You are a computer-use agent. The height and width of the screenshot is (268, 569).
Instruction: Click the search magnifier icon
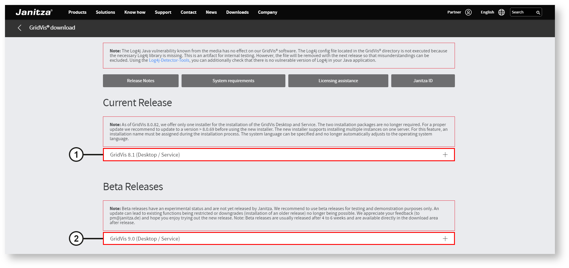538,13
